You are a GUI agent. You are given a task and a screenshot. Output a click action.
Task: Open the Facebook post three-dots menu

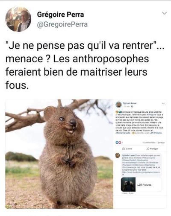coord(163,103)
